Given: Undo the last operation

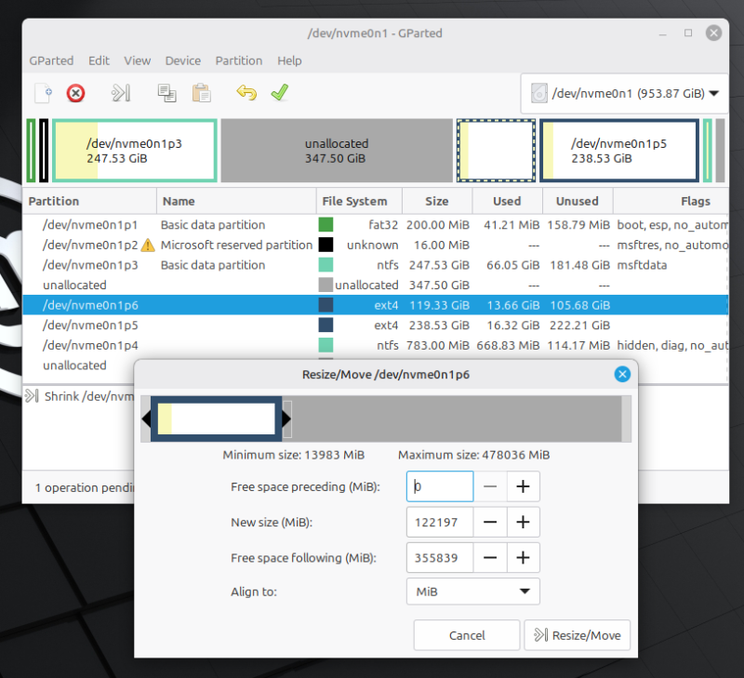Looking at the screenshot, I should tap(246, 93).
